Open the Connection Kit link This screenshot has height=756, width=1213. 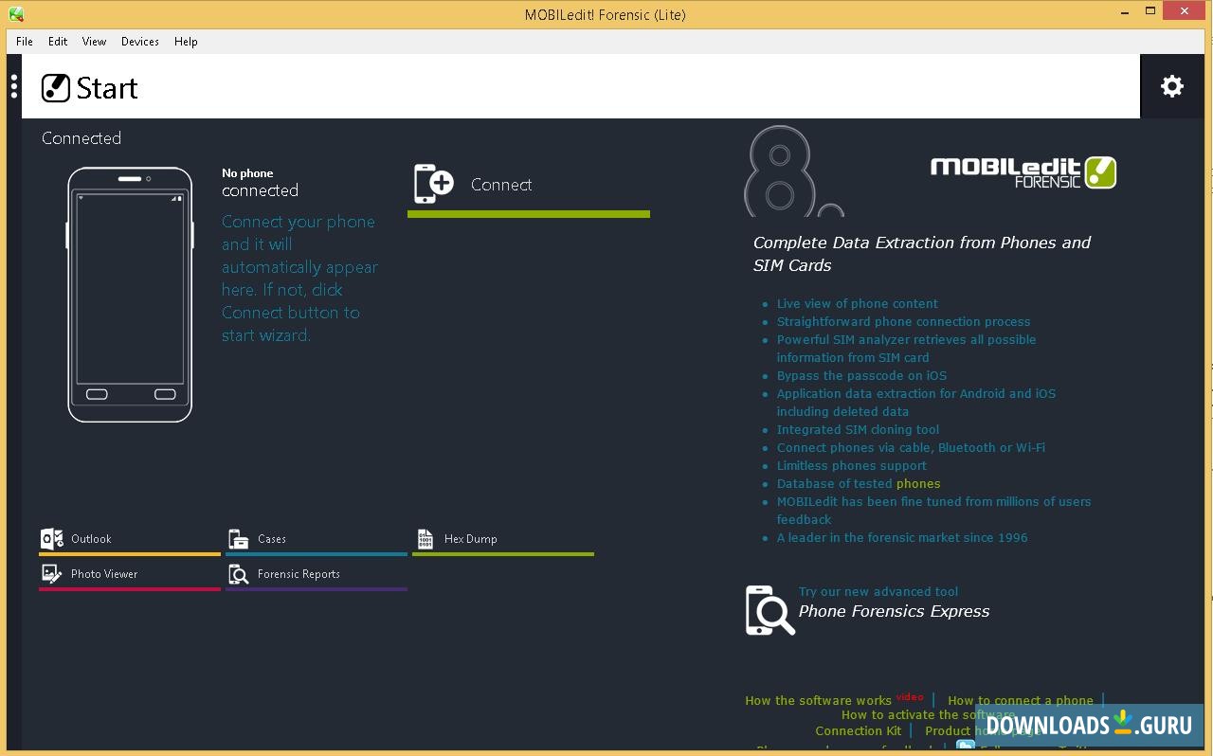coord(859,730)
